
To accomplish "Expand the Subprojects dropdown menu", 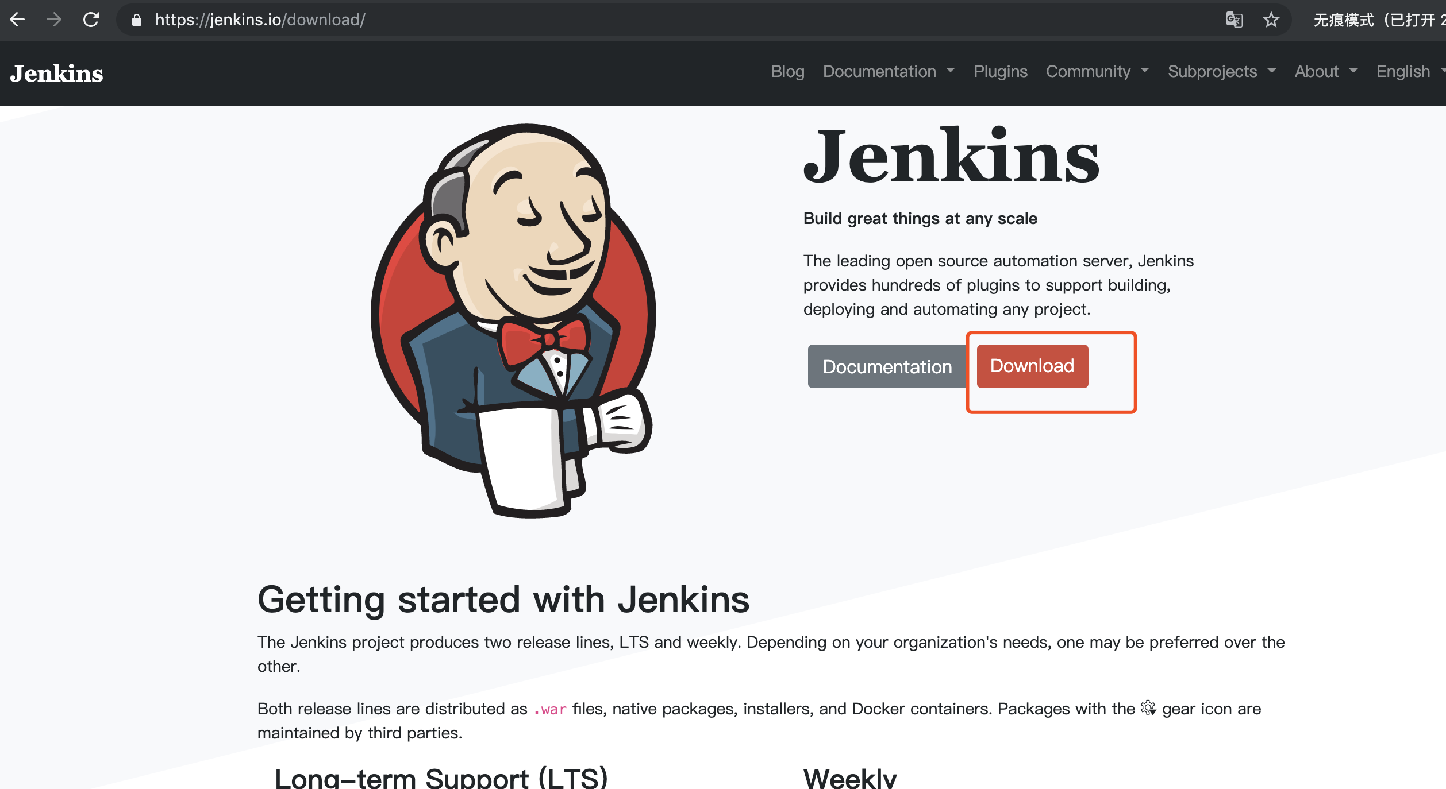I will (x=1221, y=71).
